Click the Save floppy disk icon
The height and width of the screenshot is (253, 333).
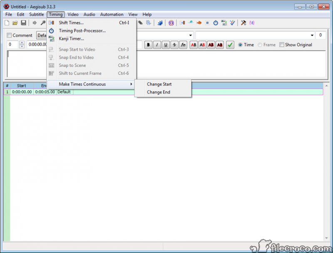[x=23, y=23]
